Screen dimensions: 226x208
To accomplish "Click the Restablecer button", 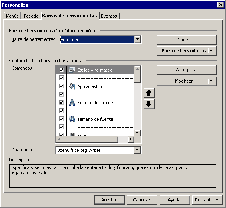I will 207,200.
